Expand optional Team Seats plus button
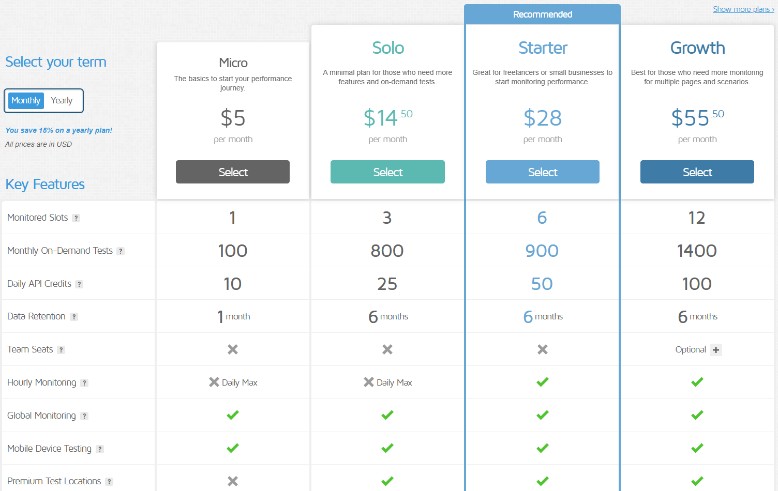 coord(716,350)
